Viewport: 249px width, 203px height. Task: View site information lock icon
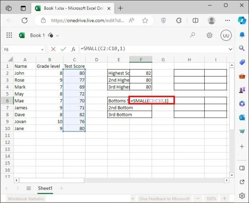point(43,20)
